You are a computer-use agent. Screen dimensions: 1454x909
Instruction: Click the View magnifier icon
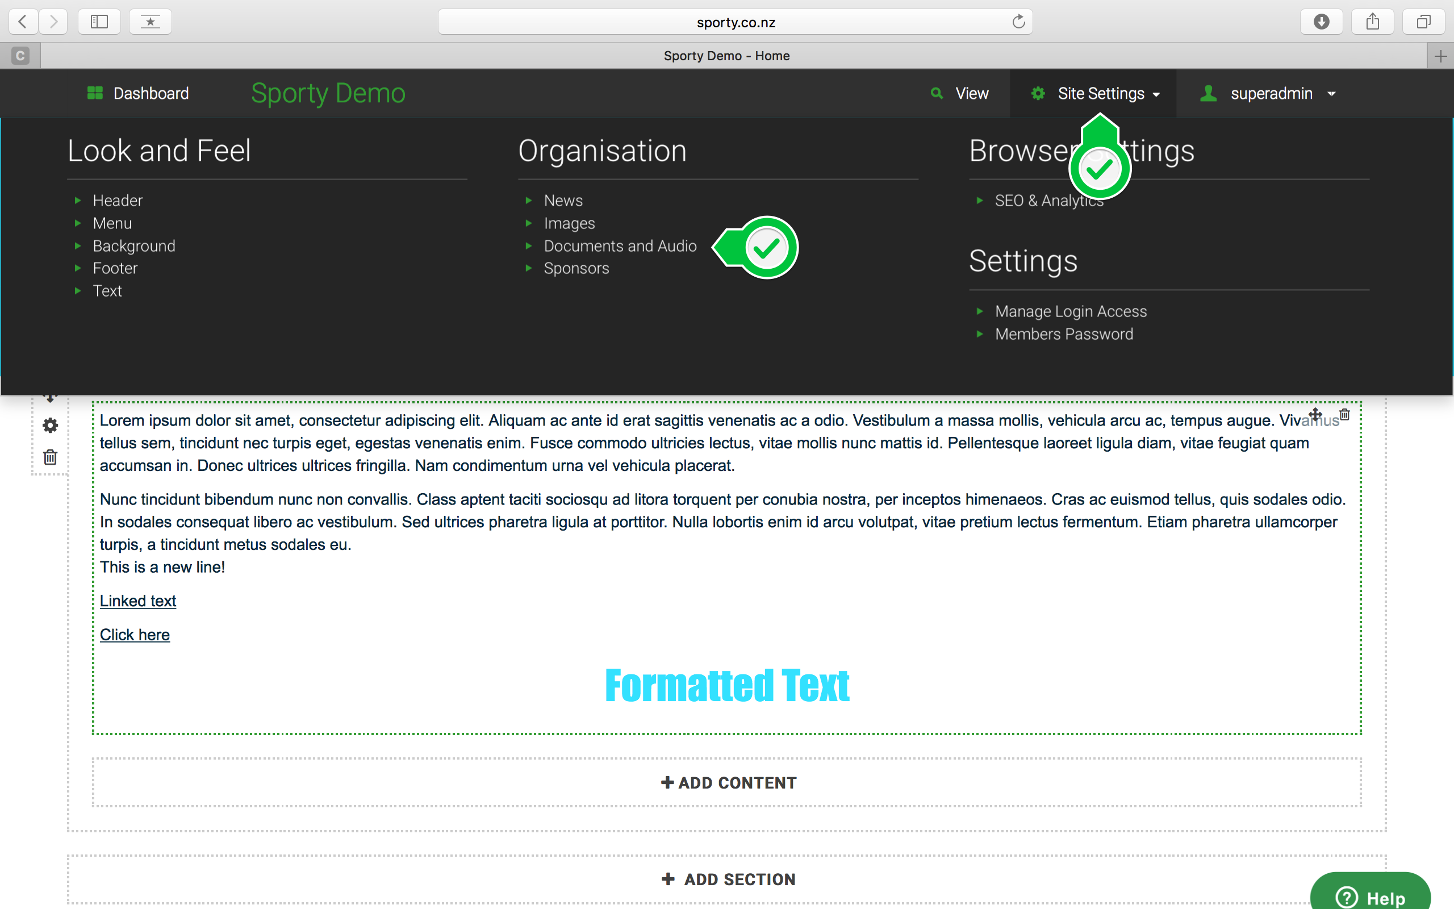tap(936, 93)
